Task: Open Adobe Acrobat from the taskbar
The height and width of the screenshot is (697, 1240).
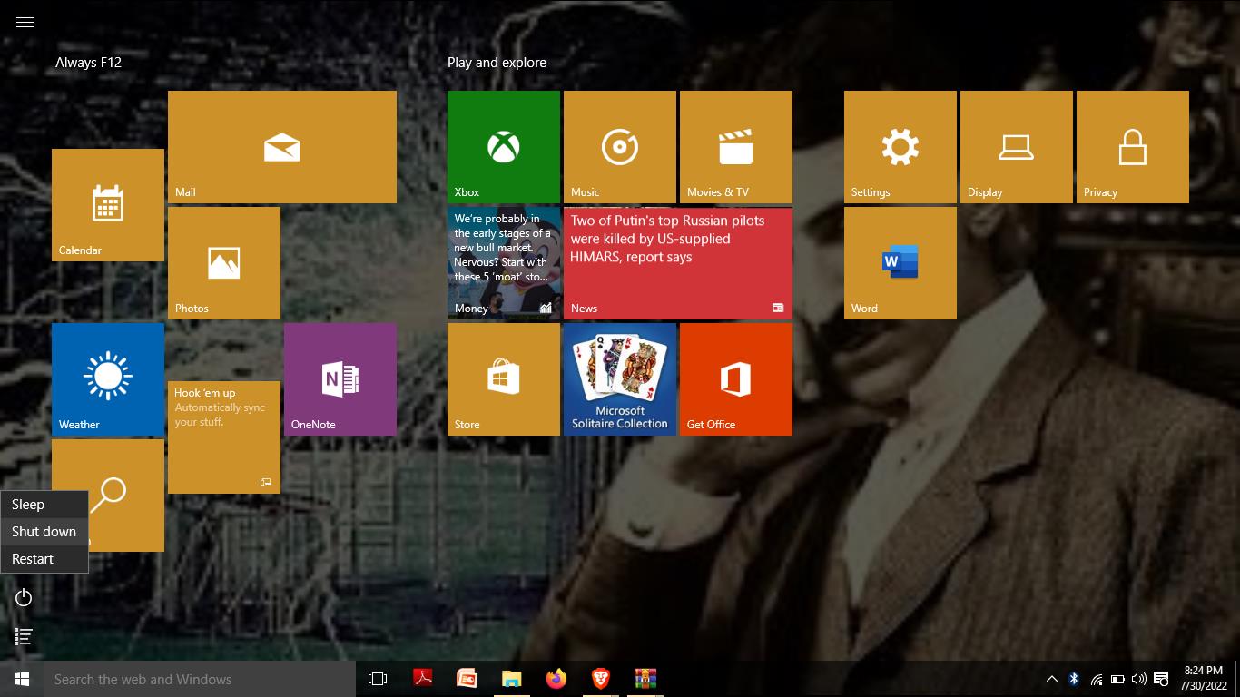Action: click(x=423, y=679)
